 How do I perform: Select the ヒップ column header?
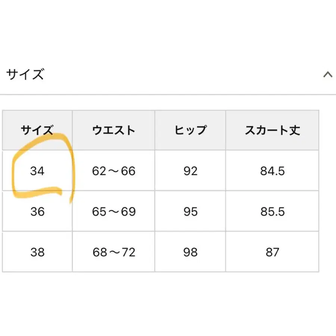190,130
